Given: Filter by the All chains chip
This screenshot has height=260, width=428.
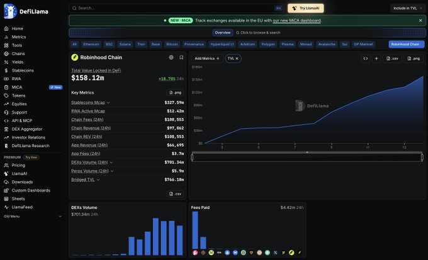Looking at the screenshot, I should [x=74, y=44].
